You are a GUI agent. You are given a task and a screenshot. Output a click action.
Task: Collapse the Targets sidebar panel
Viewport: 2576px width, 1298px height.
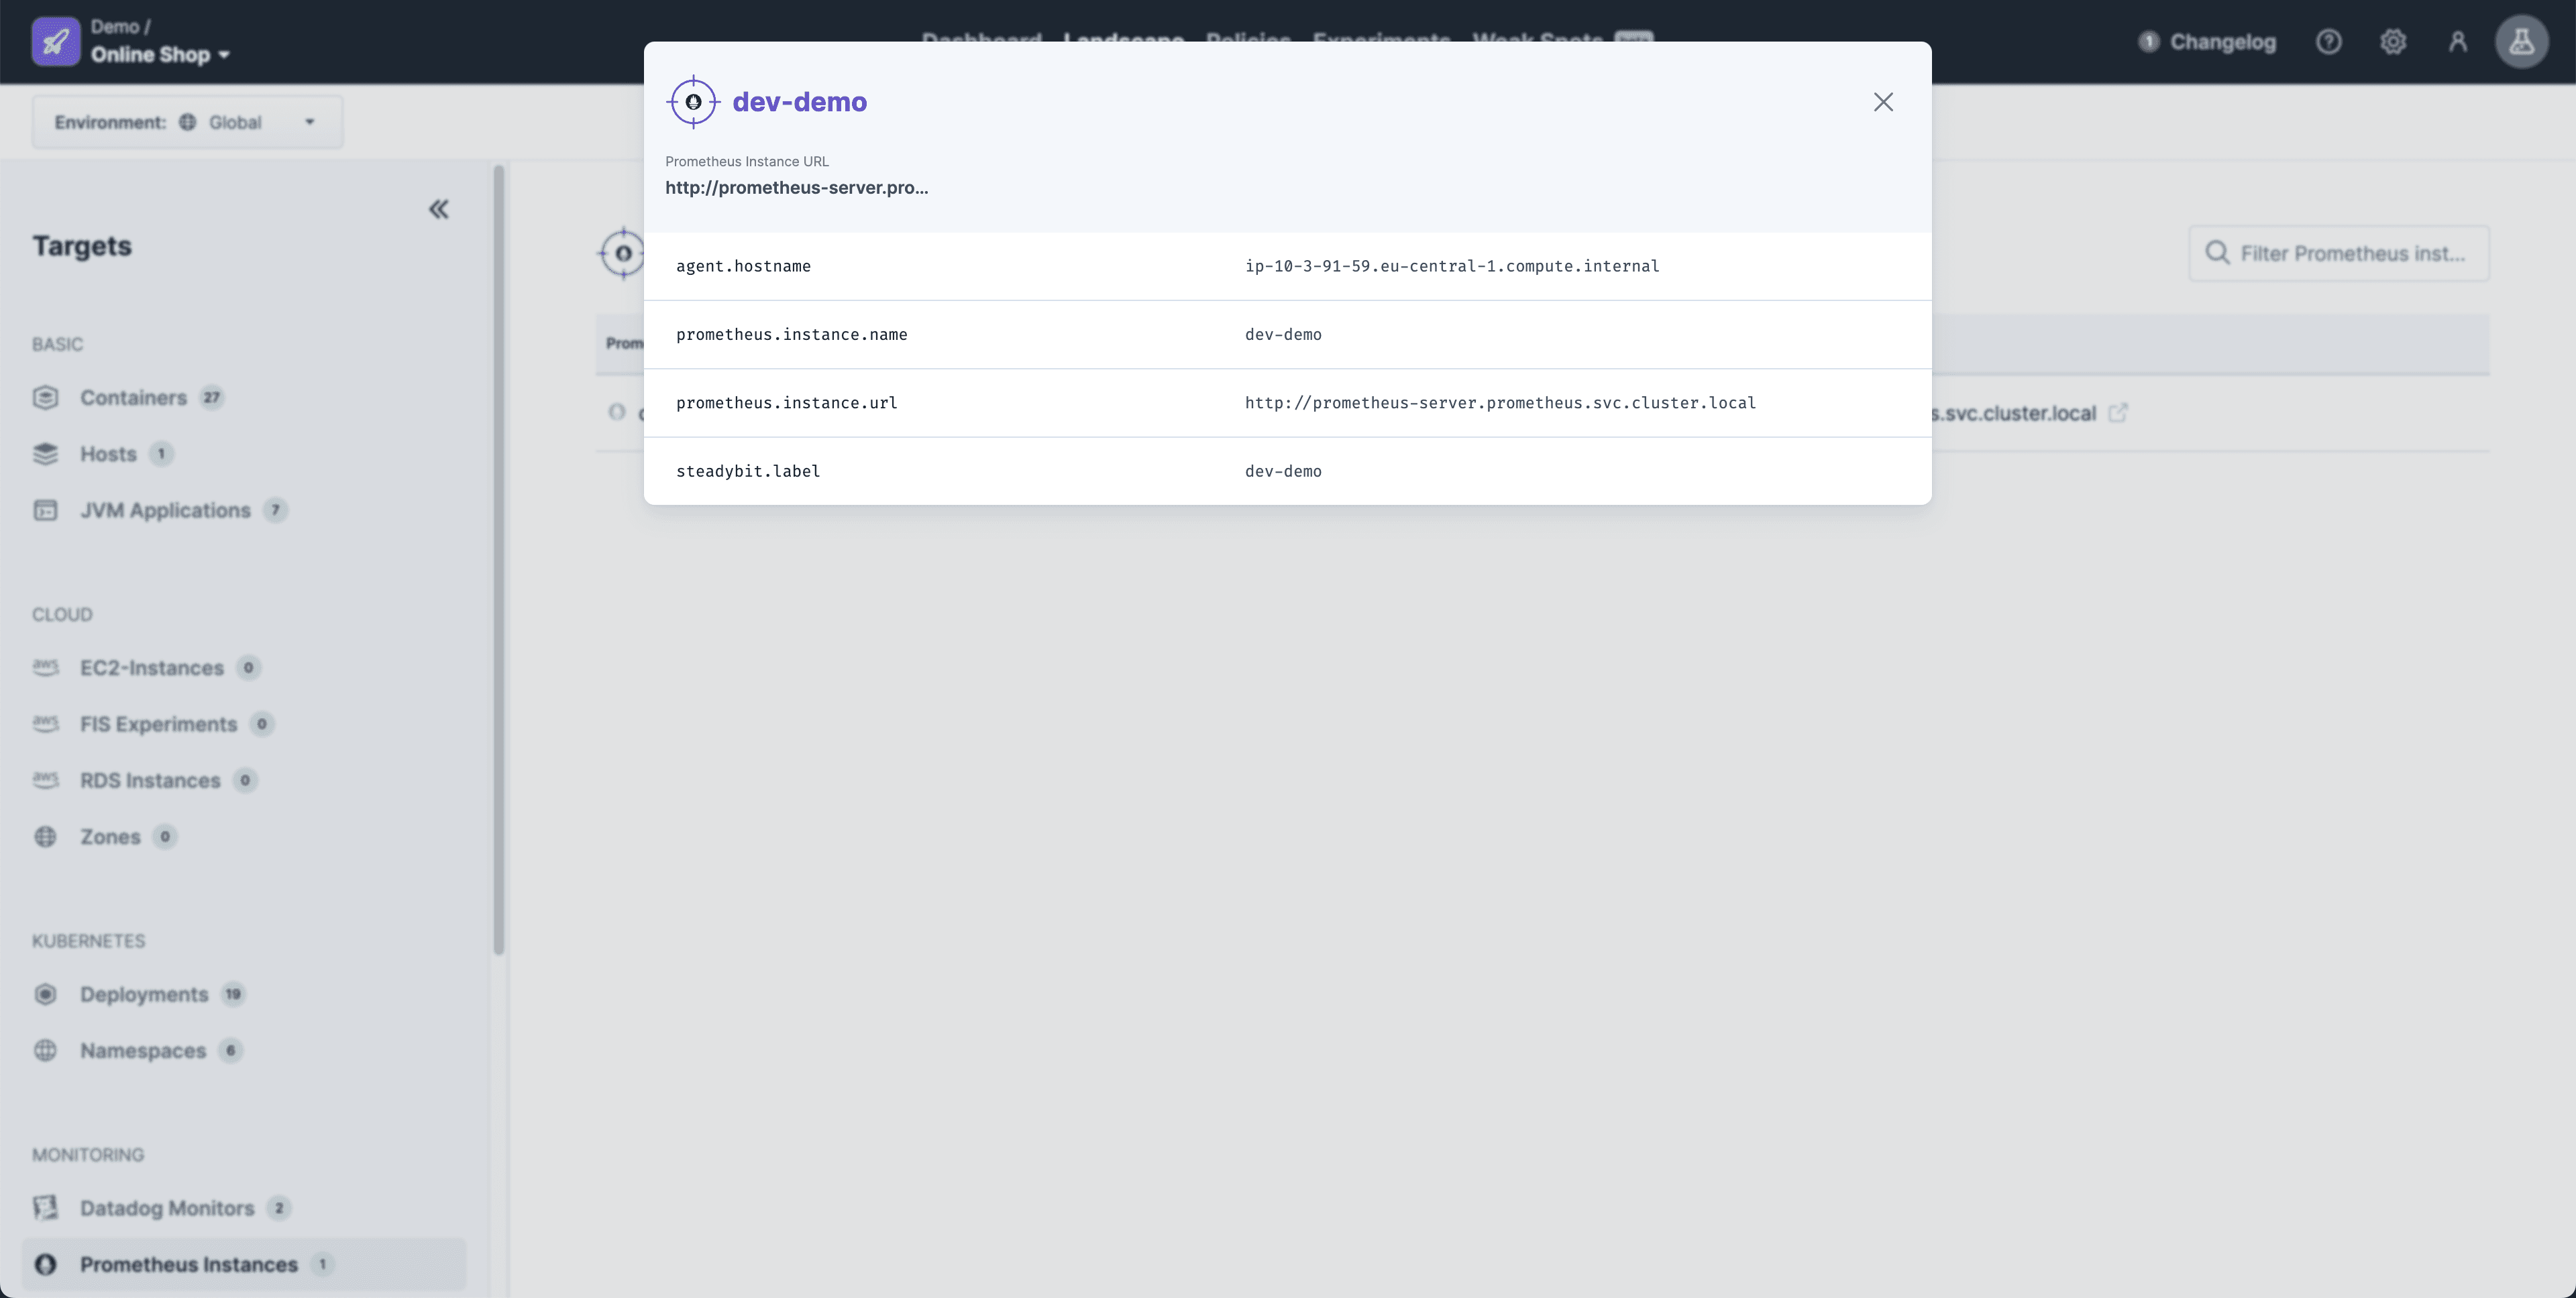[439, 209]
